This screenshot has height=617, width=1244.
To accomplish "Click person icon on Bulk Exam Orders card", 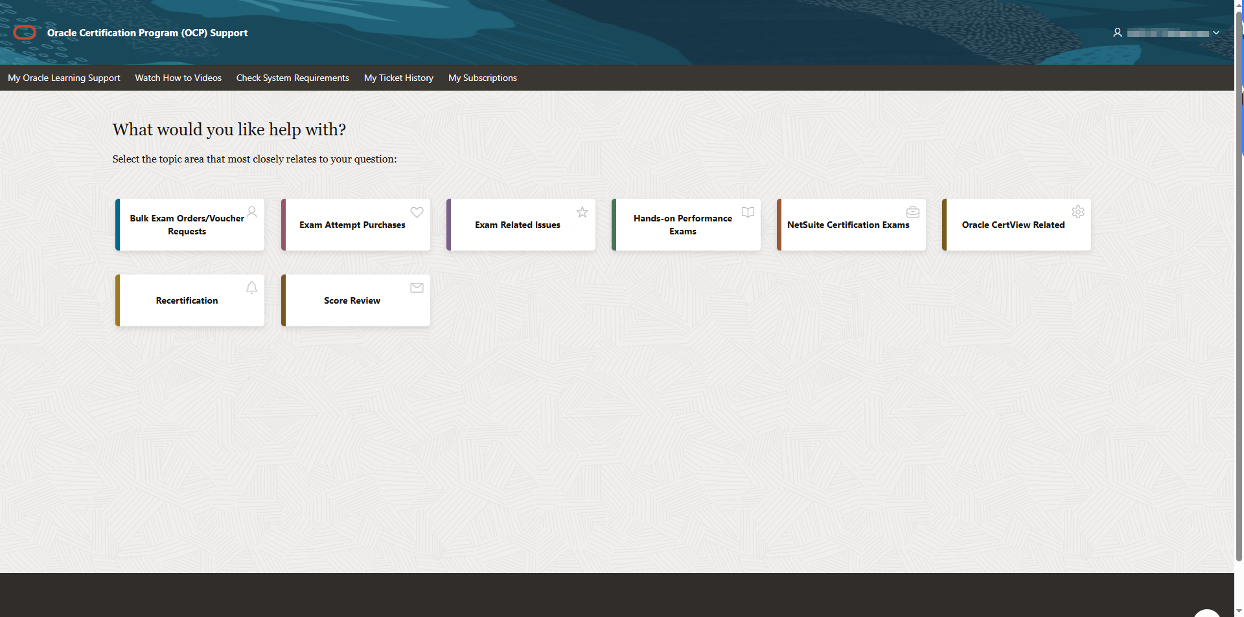I will point(252,212).
